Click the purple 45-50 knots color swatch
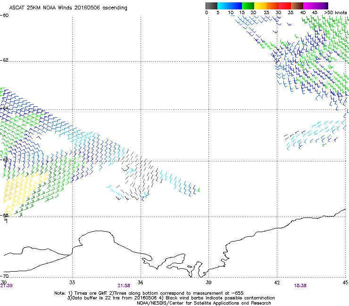This screenshot has width=349, height=306. pos(322,6)
